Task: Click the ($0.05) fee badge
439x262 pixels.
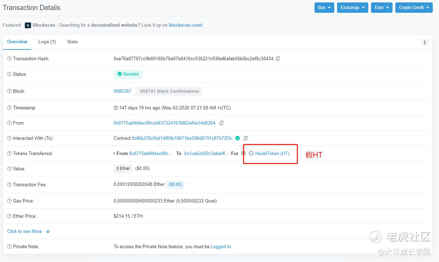Action: [x=175, y=184]
